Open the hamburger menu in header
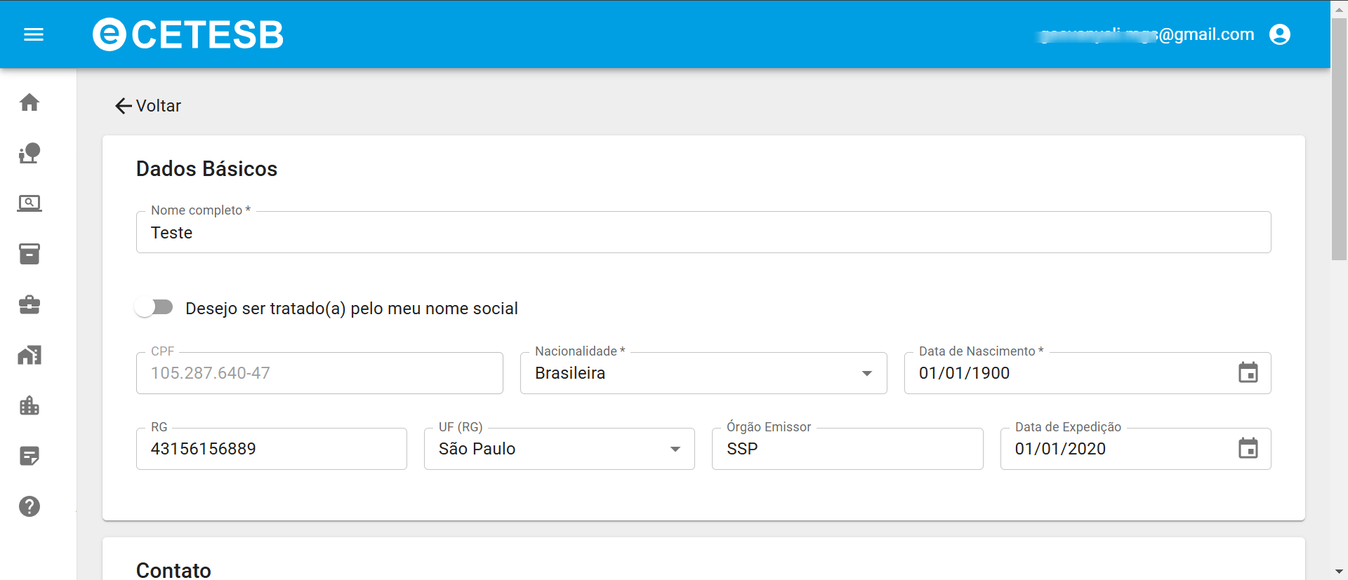 34,34
